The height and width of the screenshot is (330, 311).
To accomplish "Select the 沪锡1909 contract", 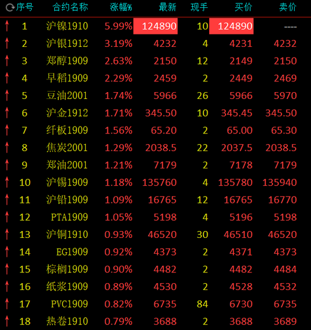I will click(67, 183).
